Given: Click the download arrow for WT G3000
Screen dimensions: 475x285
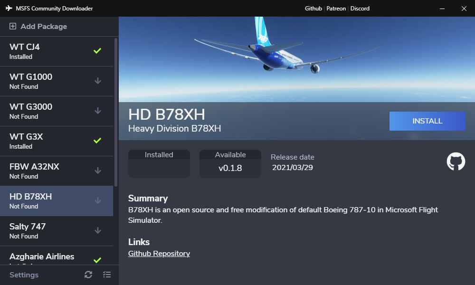Looking at the screenshot, I should pos(97,111).
